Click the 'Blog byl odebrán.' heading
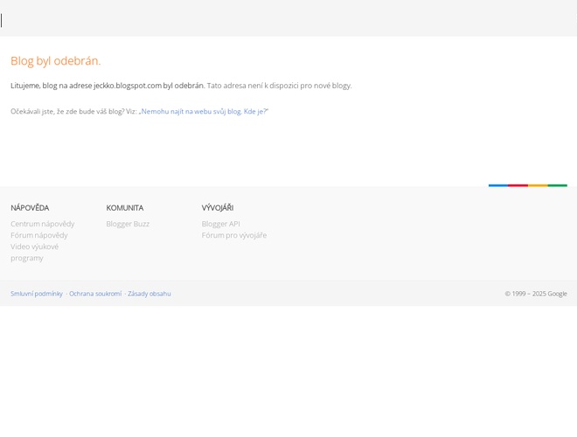Screen dimensions: 577x437 pyautogui.click(x=55, y=61)
